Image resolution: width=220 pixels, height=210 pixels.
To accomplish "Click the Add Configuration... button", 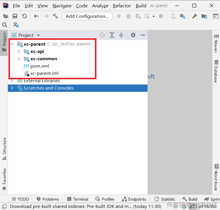I will pos(87,16).
